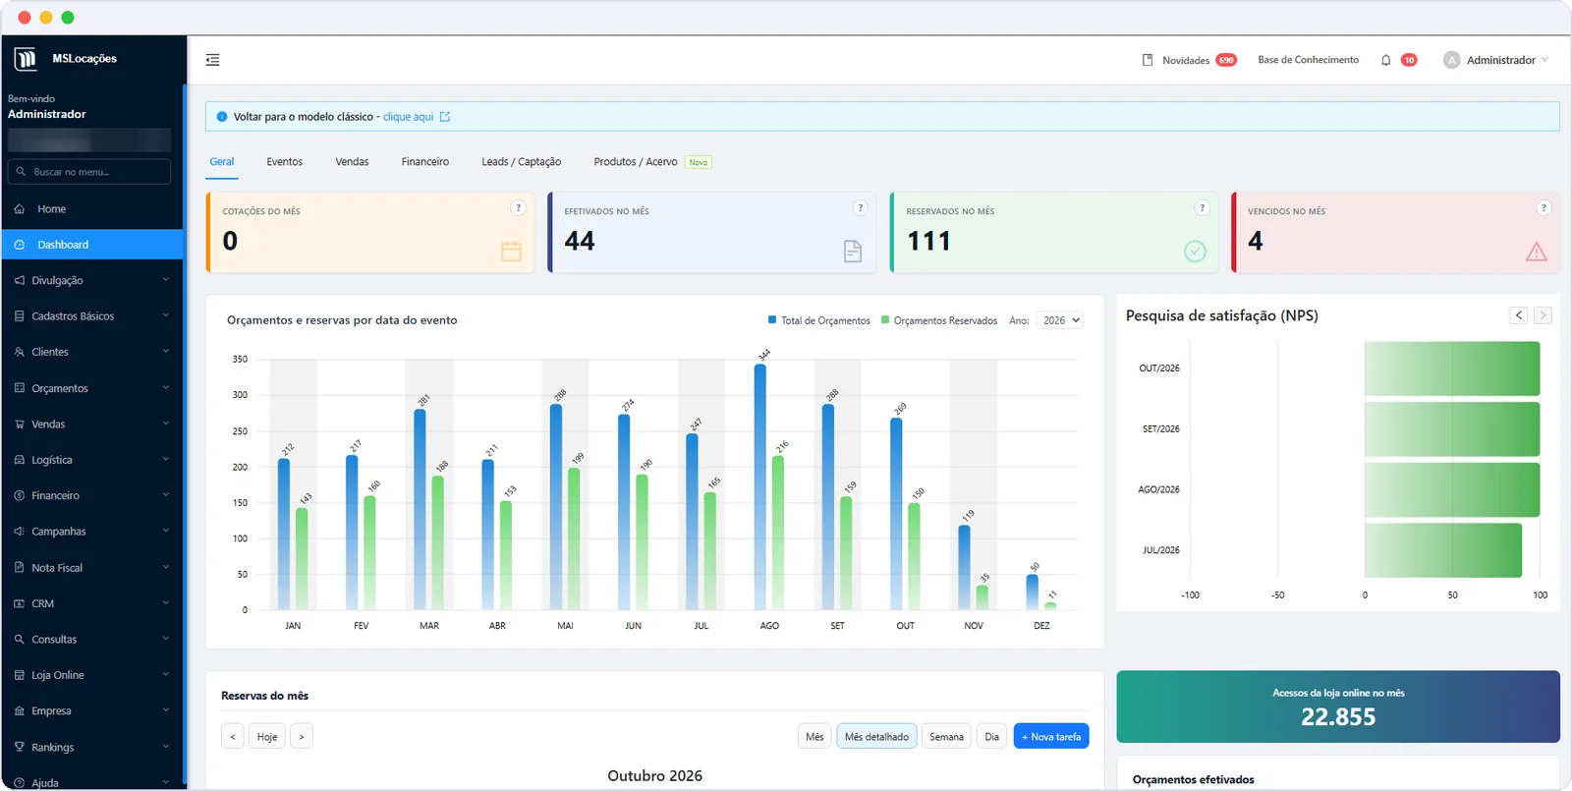Go to next calendar period arrow
Viewport: 1572px width, 791px height.
click(302, 736)
